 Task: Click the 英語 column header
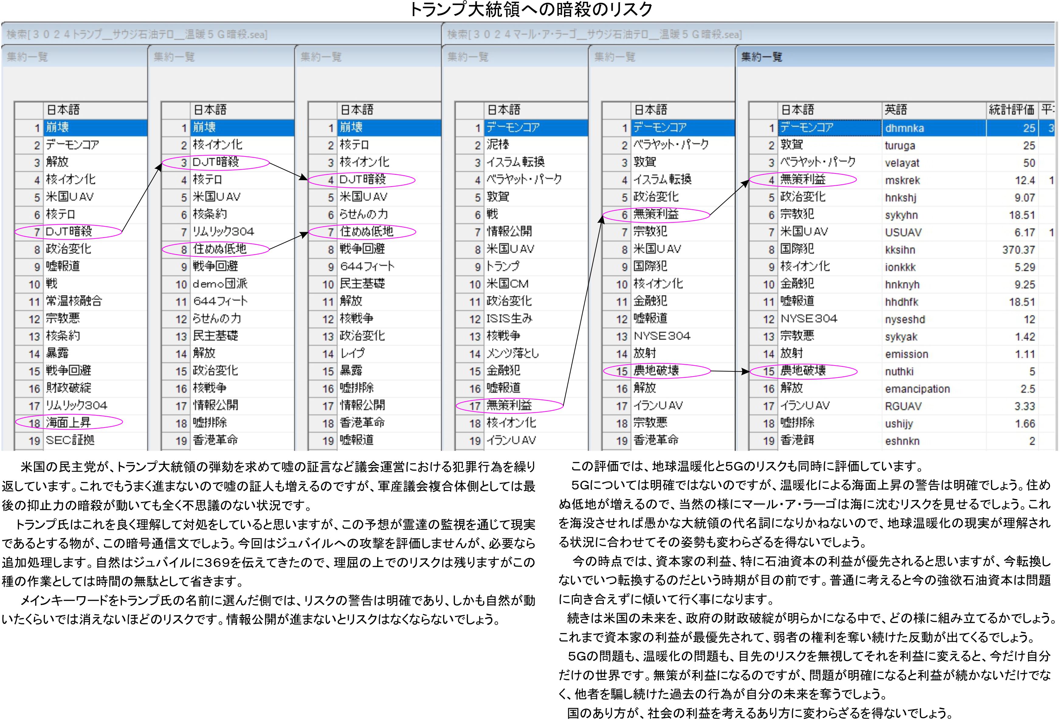pos(896,110)
